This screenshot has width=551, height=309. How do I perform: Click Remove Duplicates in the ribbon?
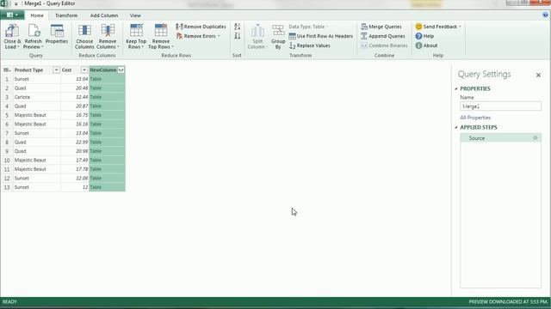(201, 27)
